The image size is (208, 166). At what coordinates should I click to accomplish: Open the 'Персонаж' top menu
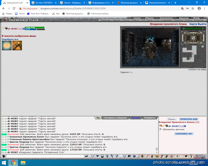(x=184, y=18)
